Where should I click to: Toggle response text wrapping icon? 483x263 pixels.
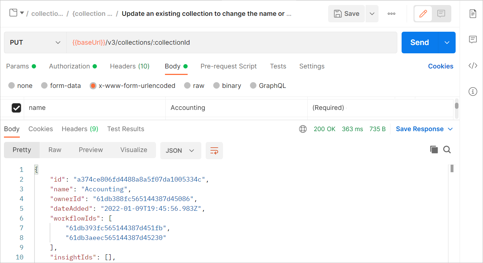pyautogui.click(x=214, y=151)
